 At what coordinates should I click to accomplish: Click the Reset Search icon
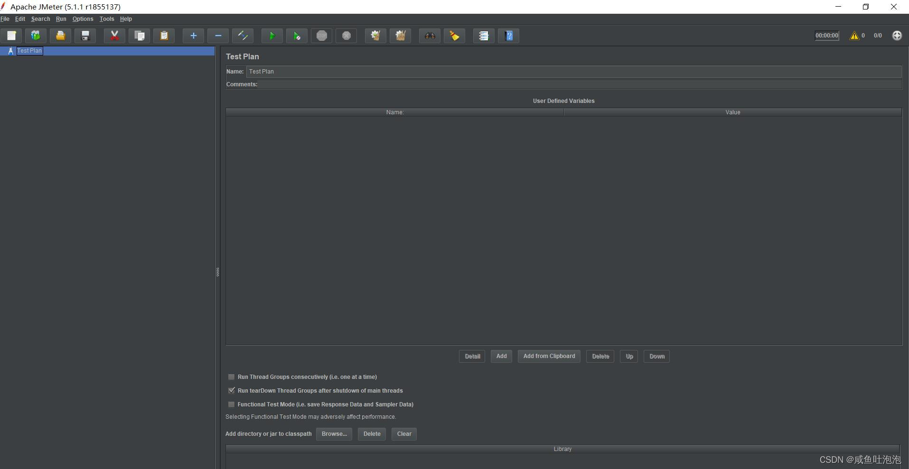(454, 36)
